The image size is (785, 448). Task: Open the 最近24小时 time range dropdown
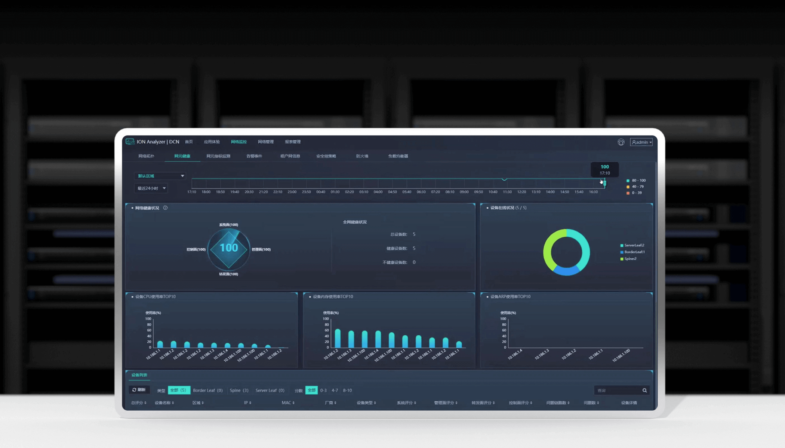[x=151, y=188]
